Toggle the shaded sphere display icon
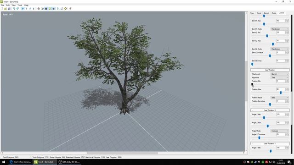The width and height of the screenshot is (294, 165). coord(42,9)
